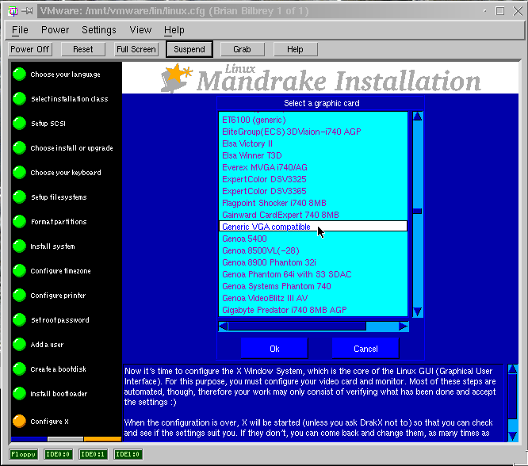
Task: Click the green 'Set root password' step circle
Action: click(19, 320)
